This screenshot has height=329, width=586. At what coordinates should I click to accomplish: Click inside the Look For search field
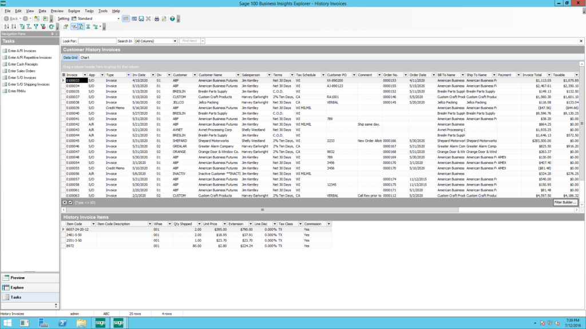(x=97, y=41)
